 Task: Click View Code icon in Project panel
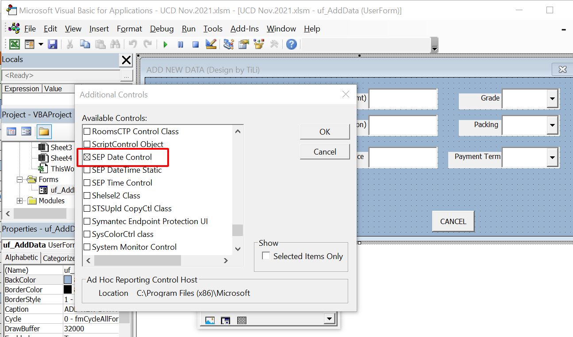pos(12,132)
